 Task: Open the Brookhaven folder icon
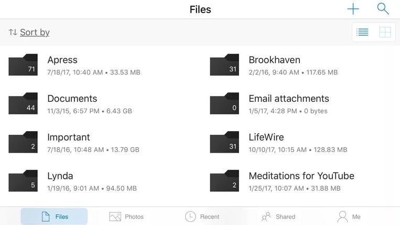224,65
